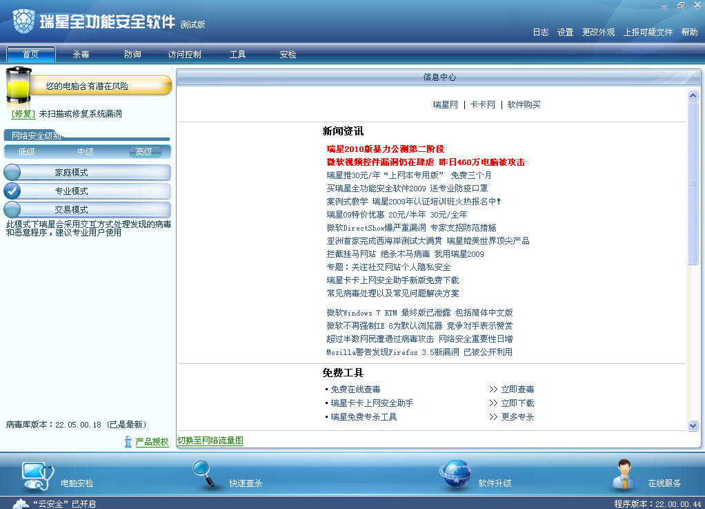Click the 更多专杀 link

click(x=517, y=416)
